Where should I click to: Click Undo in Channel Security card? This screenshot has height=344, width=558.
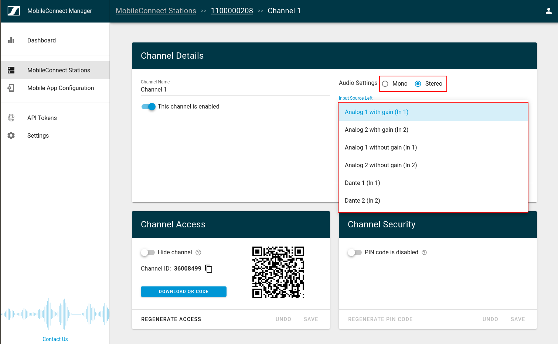(x=490, y=319)
